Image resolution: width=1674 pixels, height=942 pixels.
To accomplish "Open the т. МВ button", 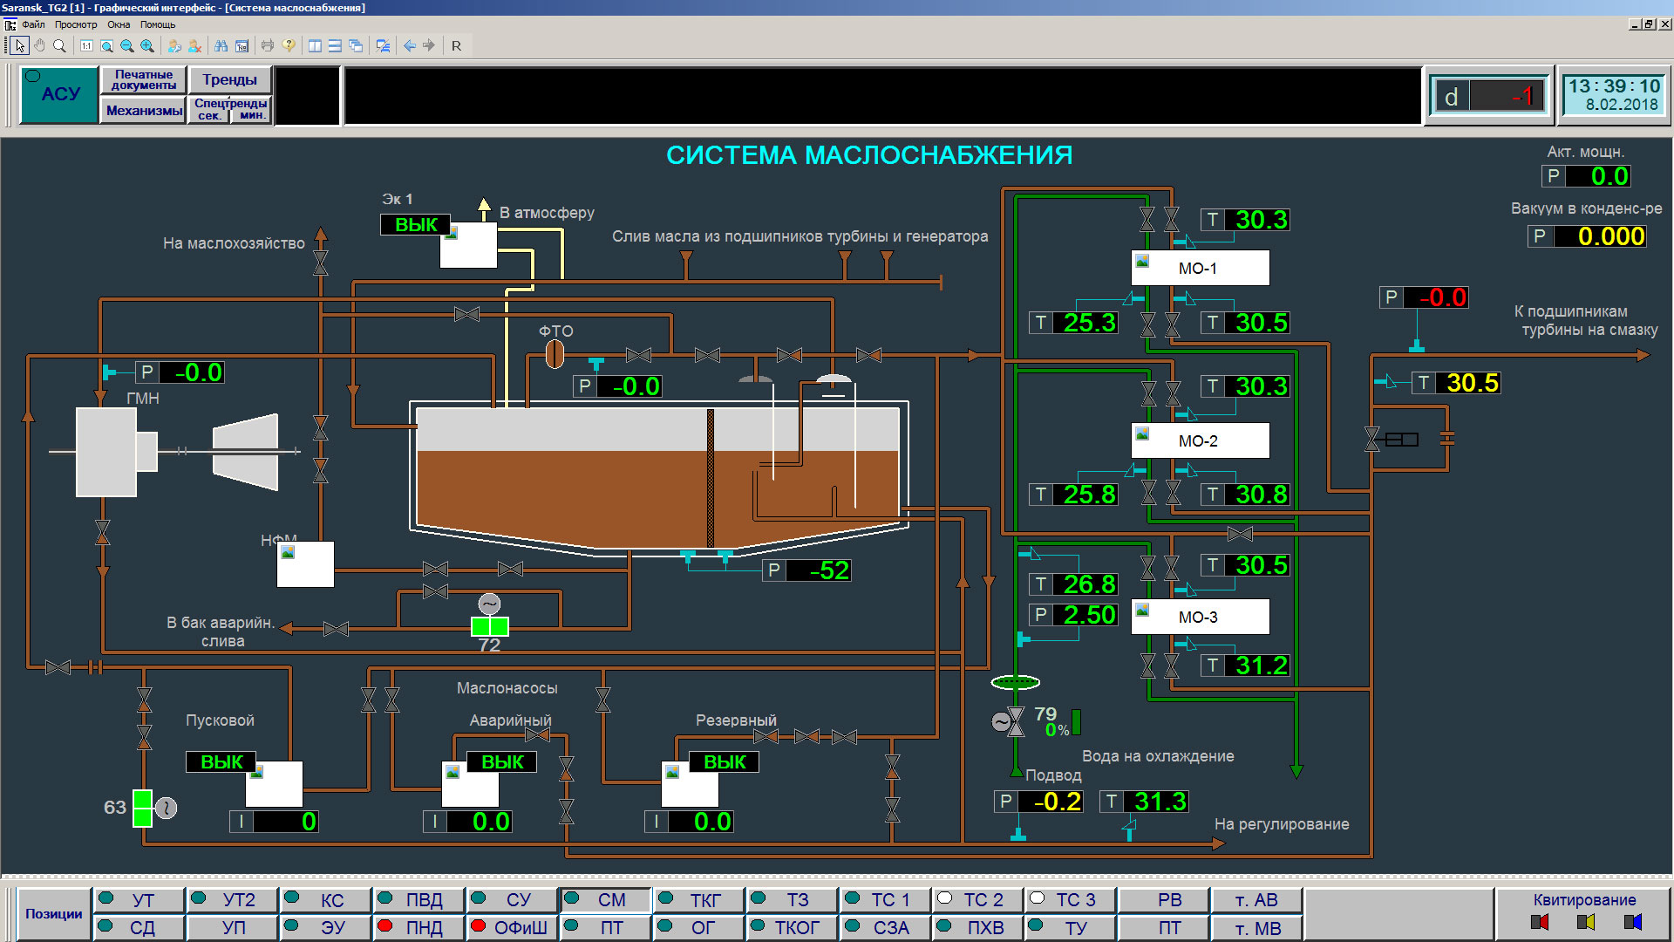I will pyautogui.click(x=1256, y=927).
